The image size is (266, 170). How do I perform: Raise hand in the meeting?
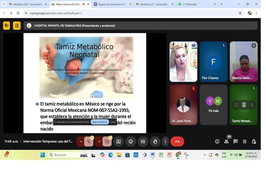(155, 142)
